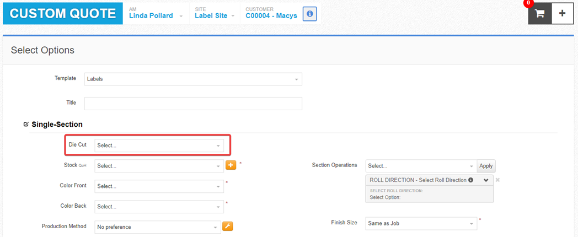Screen dimensions: 578x237
Task: Click the C00004 - Macys customer link
Action: click(x=271, y=16)
